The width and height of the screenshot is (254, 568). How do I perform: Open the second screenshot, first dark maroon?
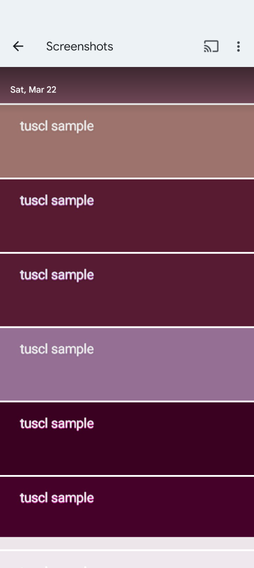pyautogui.click(x=127, y=215)
